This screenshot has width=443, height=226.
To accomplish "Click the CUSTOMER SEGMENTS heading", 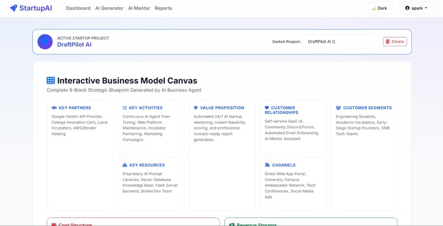I will [367, 108].
